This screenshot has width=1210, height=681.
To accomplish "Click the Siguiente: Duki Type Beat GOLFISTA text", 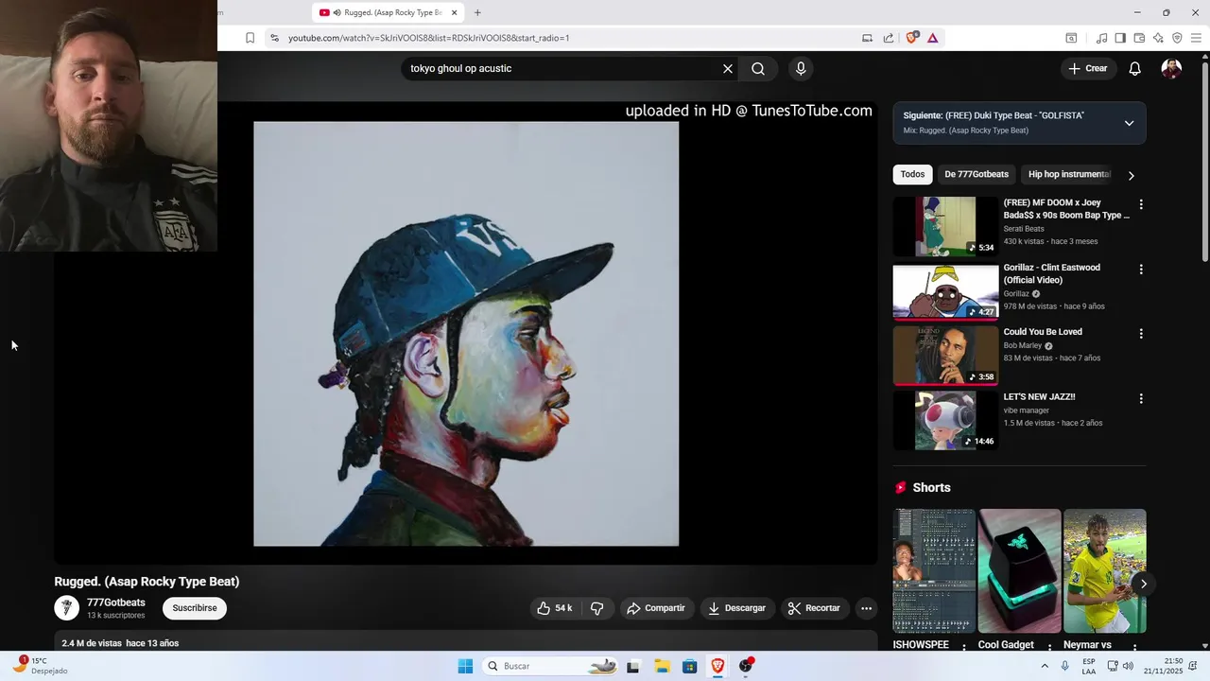I will [x=994, y=115].
